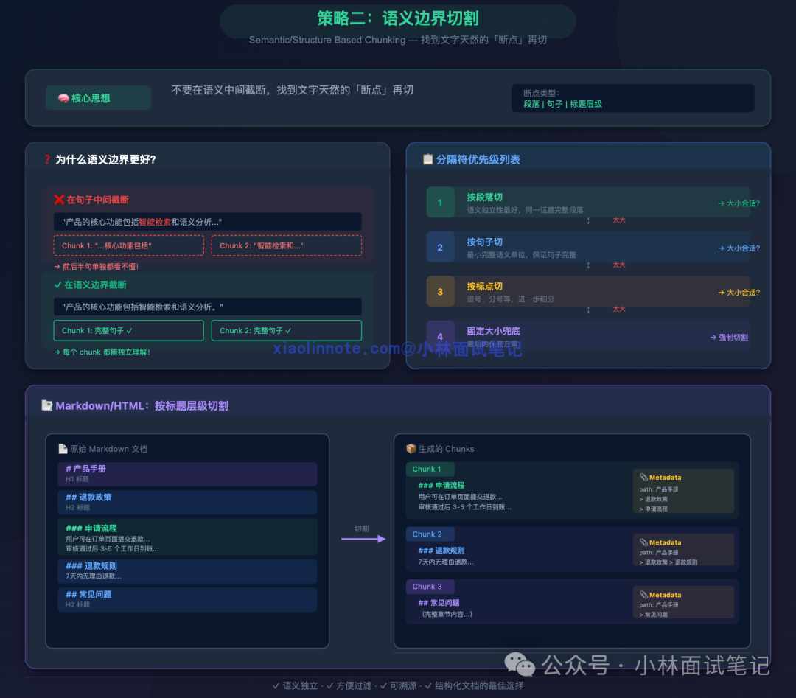
Task: Click the document icon beside Markdown/HTML 按标题层级切割
Action: coord(46,405)
